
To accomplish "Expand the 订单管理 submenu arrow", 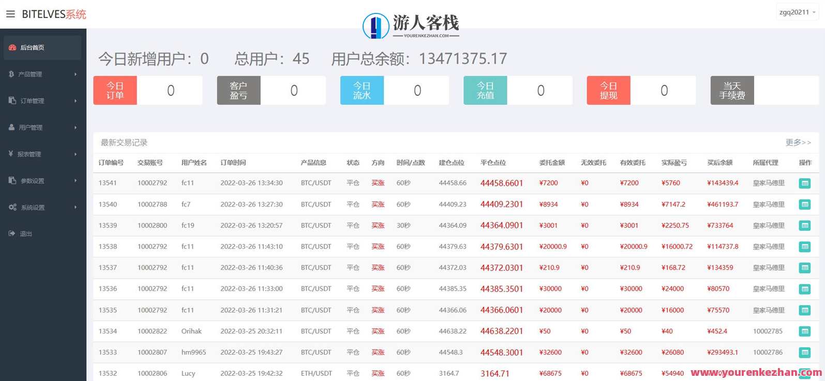I will tap(76, 101).
